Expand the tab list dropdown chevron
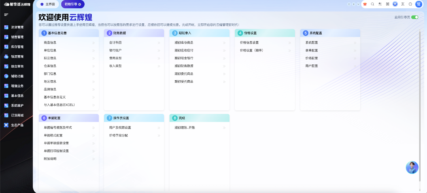 [358, 4]
